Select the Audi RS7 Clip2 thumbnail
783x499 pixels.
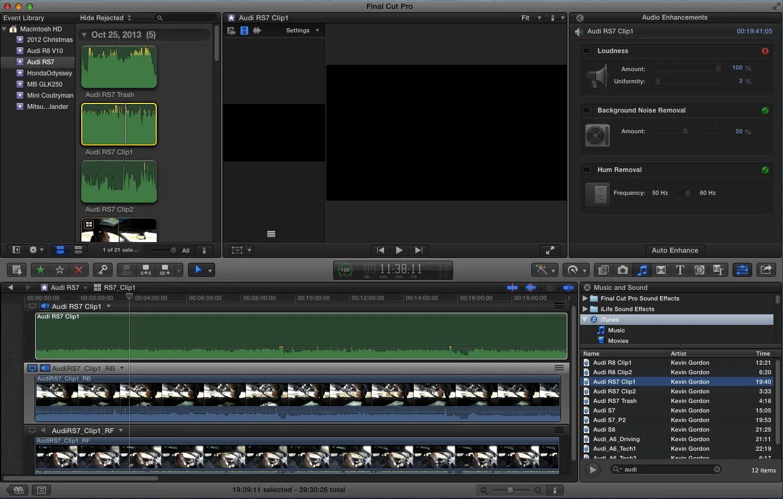coord(119,182)
